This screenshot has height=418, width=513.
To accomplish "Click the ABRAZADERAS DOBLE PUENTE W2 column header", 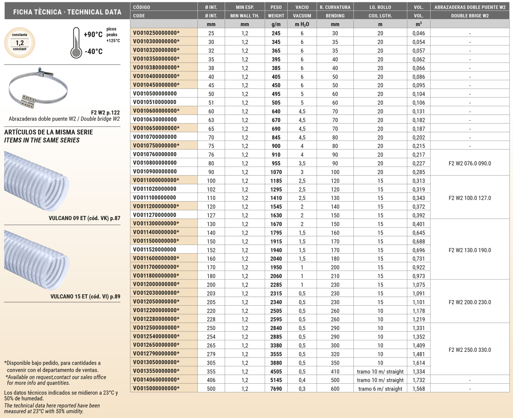I will coord(470,7).
